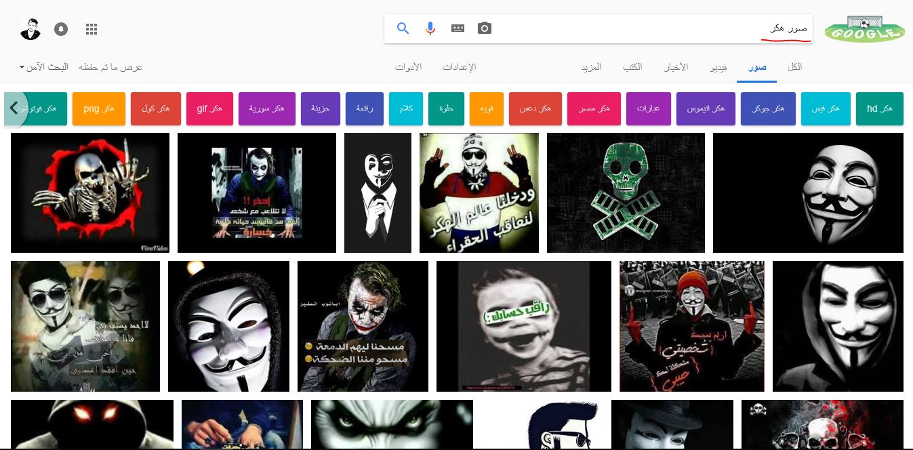Select the حزينة suggestion chip
Image resolution: width=913 pixels, height=450 pixels.
pos(320,109)
